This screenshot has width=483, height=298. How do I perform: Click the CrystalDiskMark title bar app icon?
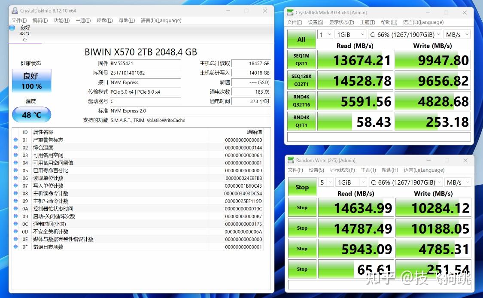pyautogui.click(x=290, y=12)
